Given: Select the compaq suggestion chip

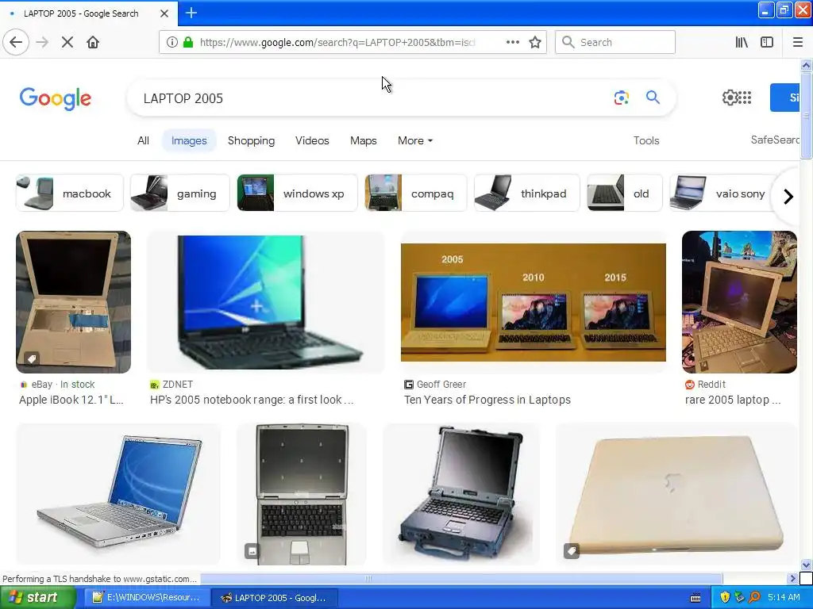Looking at the screenshot, I should pos(415,193).
